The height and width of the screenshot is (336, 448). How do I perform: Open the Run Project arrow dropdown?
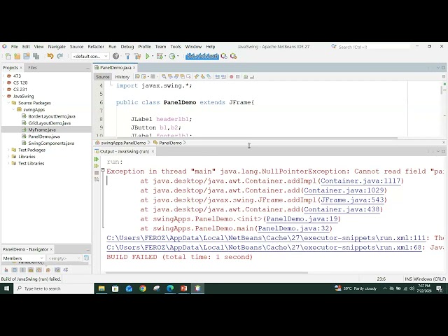[153, 56]
